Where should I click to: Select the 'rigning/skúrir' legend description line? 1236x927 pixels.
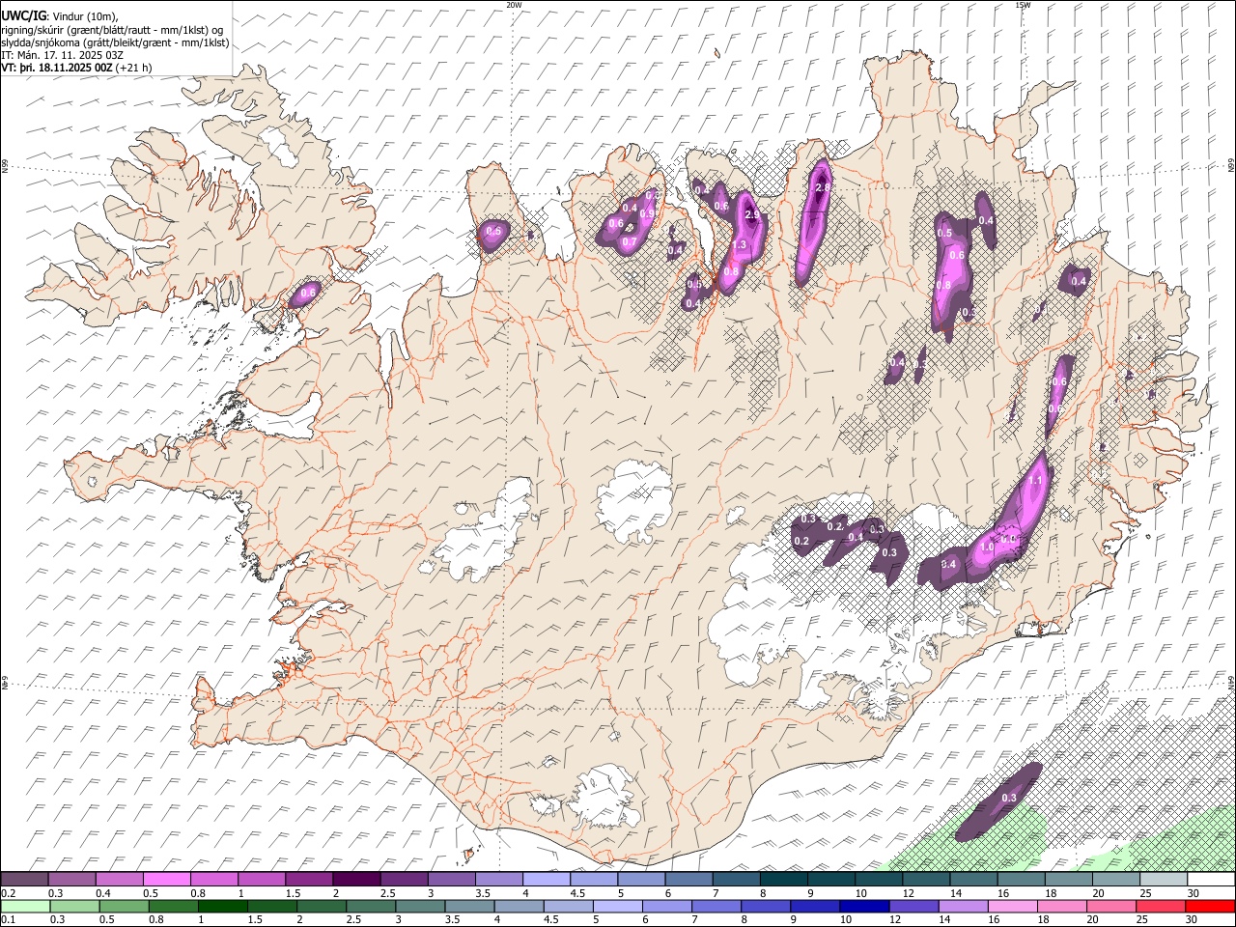pos(112,29)
